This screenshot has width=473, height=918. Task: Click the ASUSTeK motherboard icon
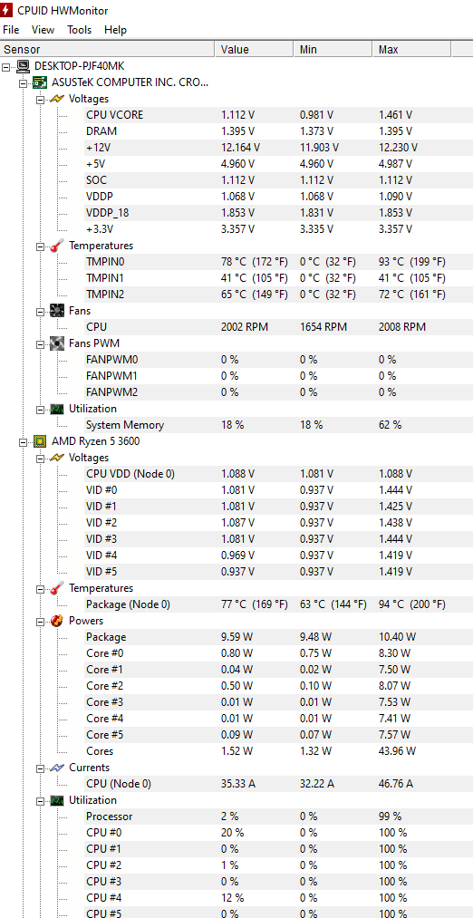pyautogui.click(x=40, y=82)
